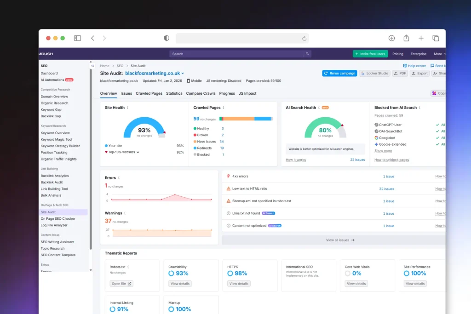Click the ChatGPT-User bot icon
The height and width of the screenshot is (314, 471).
tap(377, 125)
